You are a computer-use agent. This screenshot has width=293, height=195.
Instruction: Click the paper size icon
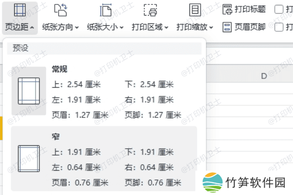[105, 10]
